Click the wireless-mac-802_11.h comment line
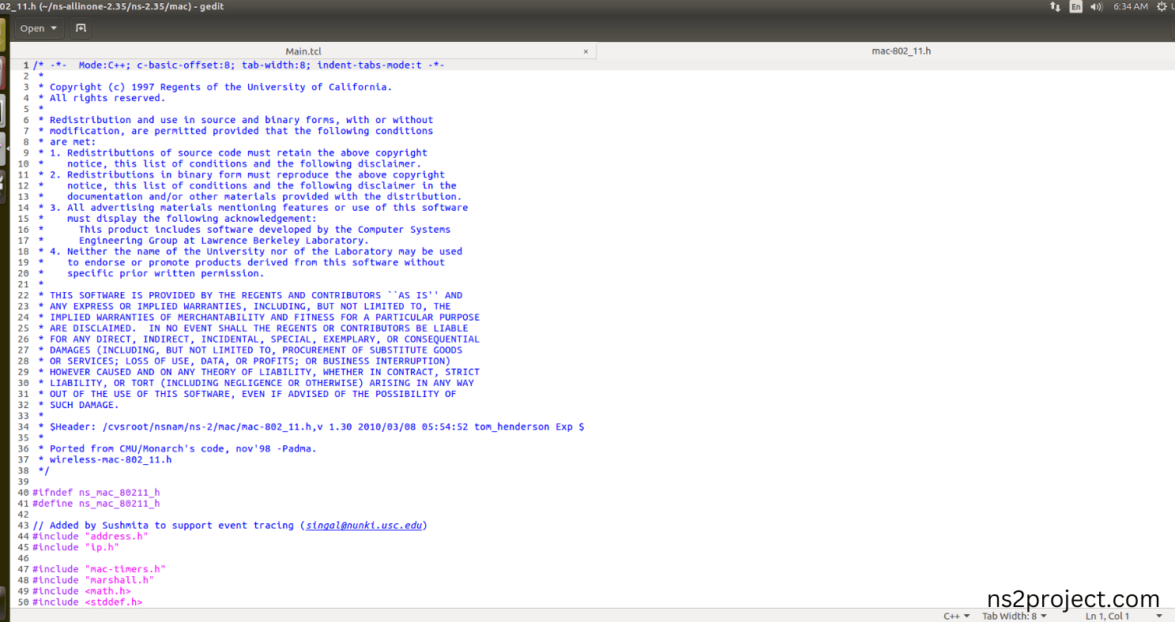1175x622 pixels. point(104,459)
